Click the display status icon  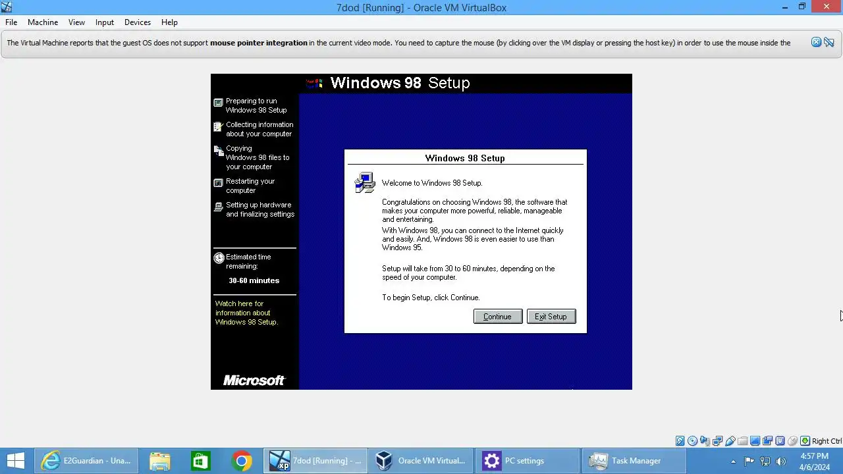click(x=755, y=441)
